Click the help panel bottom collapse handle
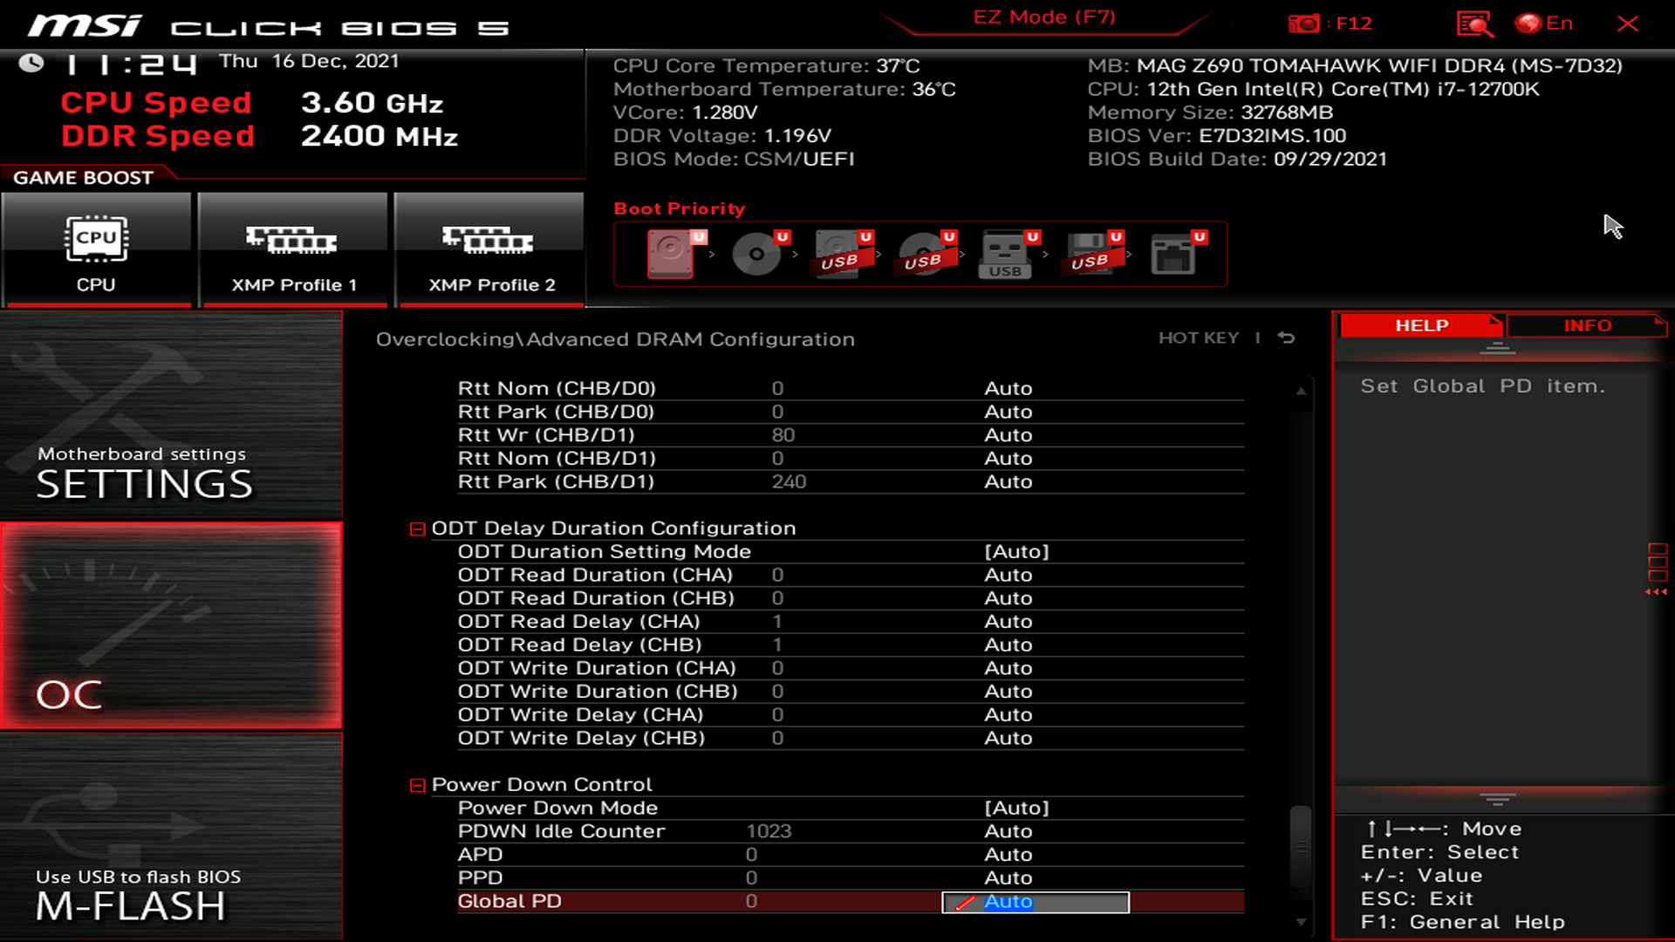The width and height of the screenshot is (1675, 942). 1498,799
